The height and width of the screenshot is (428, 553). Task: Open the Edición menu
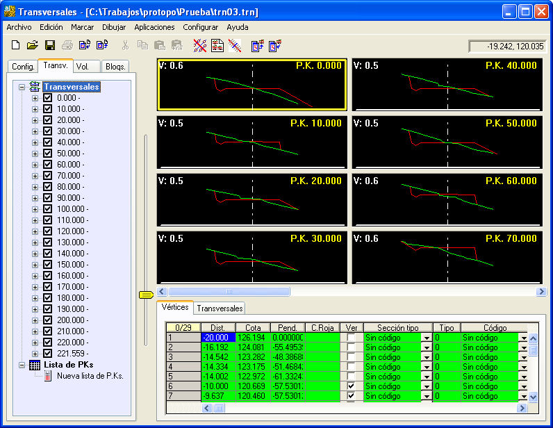pyautogui.click(x=51, y=27)
